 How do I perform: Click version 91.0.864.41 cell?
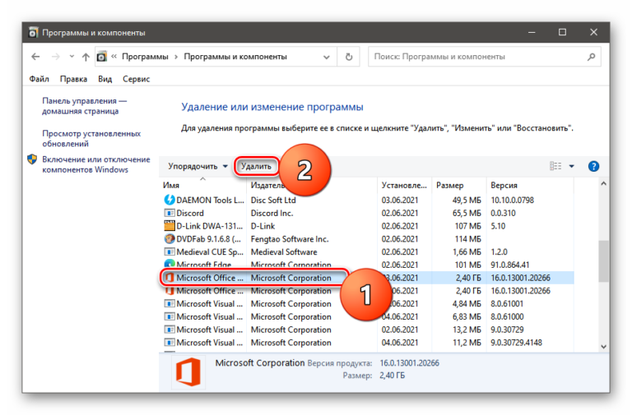coord(509,265)
